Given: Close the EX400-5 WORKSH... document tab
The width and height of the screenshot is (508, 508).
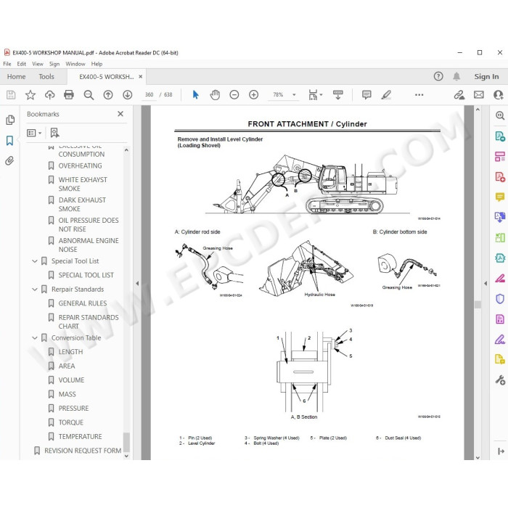Looking at the screenshot, I should point(141,77).
